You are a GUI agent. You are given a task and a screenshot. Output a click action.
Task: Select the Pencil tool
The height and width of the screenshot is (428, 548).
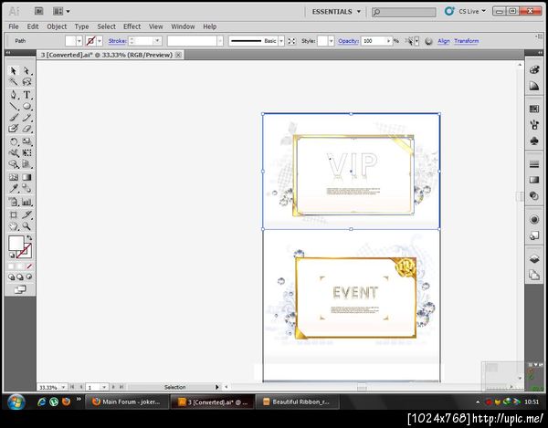point(26,118)
